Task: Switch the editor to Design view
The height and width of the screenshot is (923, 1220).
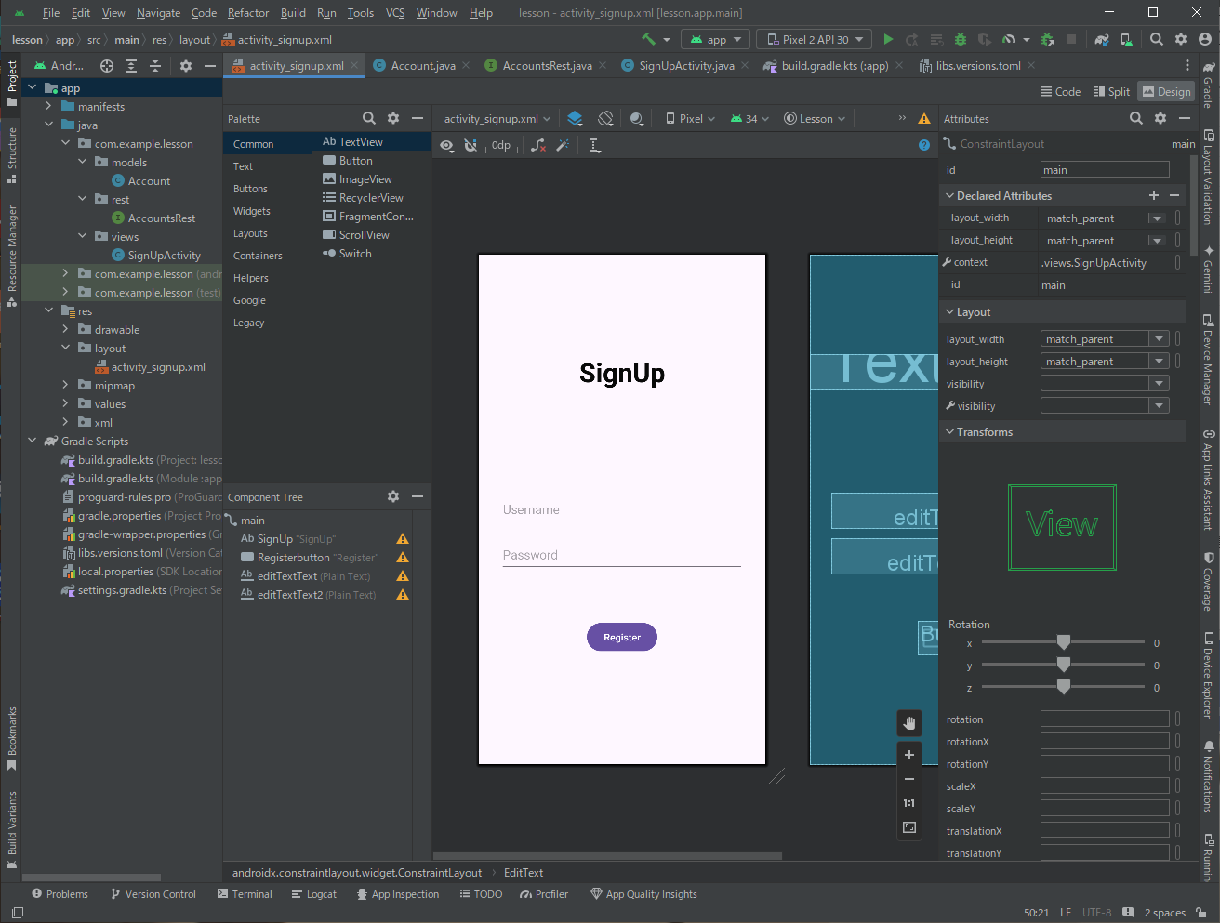Action: pos(1166,91)
